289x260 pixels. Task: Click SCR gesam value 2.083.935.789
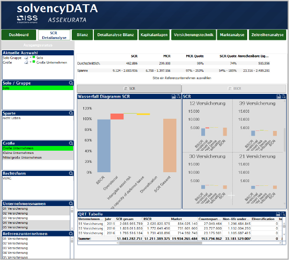click(x=131, y=224)
